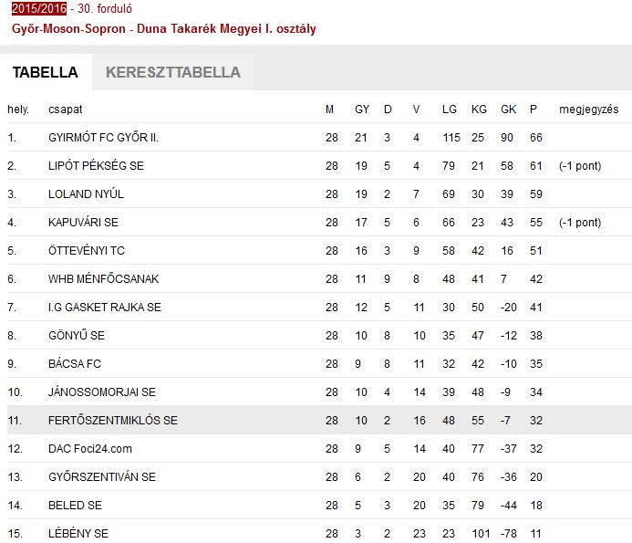This screenshot has width=632, height=543.
Task: Switch to the TABELLA tab
Action: [45, 72]
